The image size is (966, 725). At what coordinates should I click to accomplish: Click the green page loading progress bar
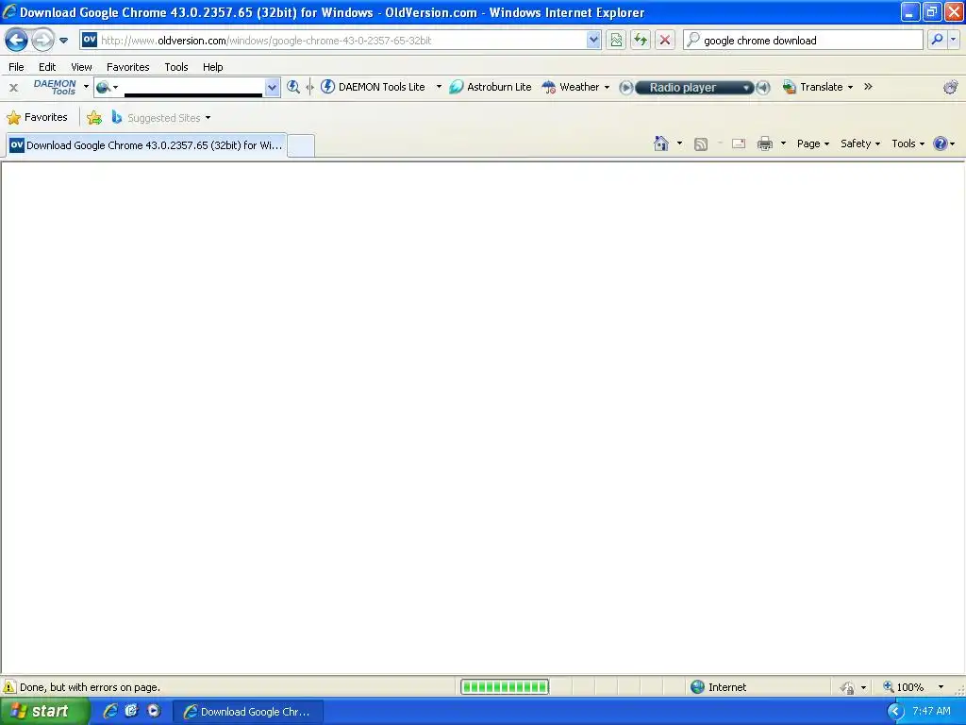505,687
